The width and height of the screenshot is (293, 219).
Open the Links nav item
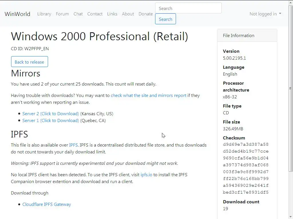112,14
